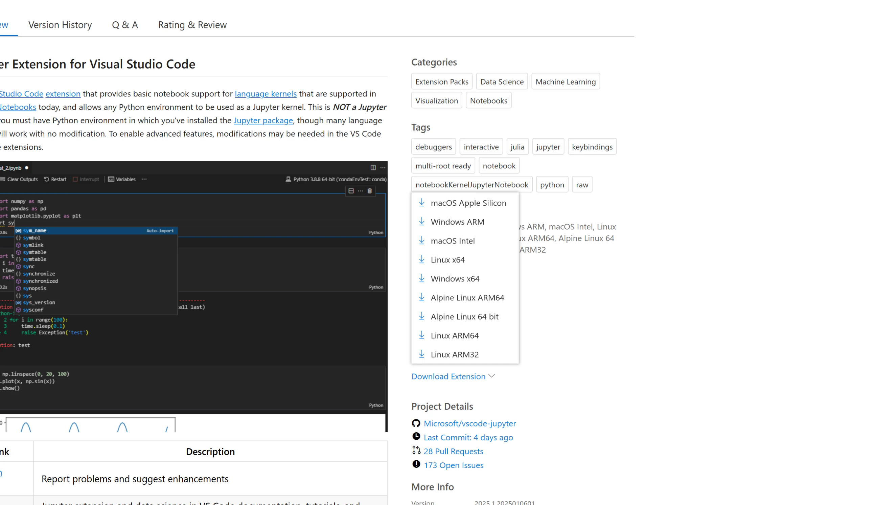Select macOS Intel download option
The image size is (875, 505).
(465, 241)
